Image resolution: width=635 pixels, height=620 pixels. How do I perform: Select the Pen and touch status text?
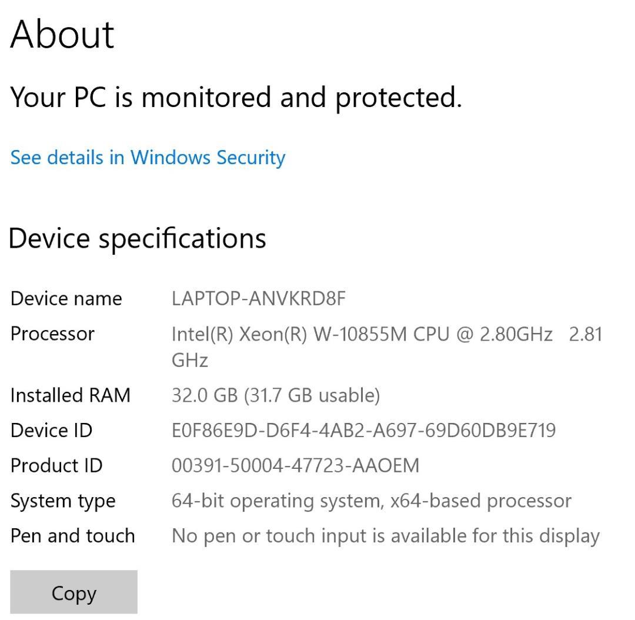[x=385, y=535]
